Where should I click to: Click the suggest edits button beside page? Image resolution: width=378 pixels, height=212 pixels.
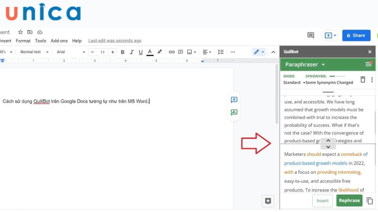coord(234,112)
